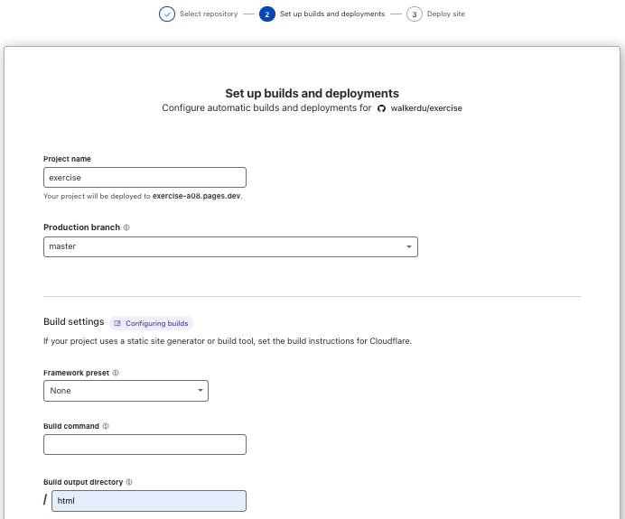Screen dimensions: 625x519
Task: Open the Production branch dropdown showing master
Action: [230, 246]
